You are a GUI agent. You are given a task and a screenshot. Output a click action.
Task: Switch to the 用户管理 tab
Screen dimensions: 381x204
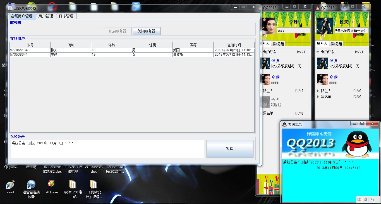point(46,16)
